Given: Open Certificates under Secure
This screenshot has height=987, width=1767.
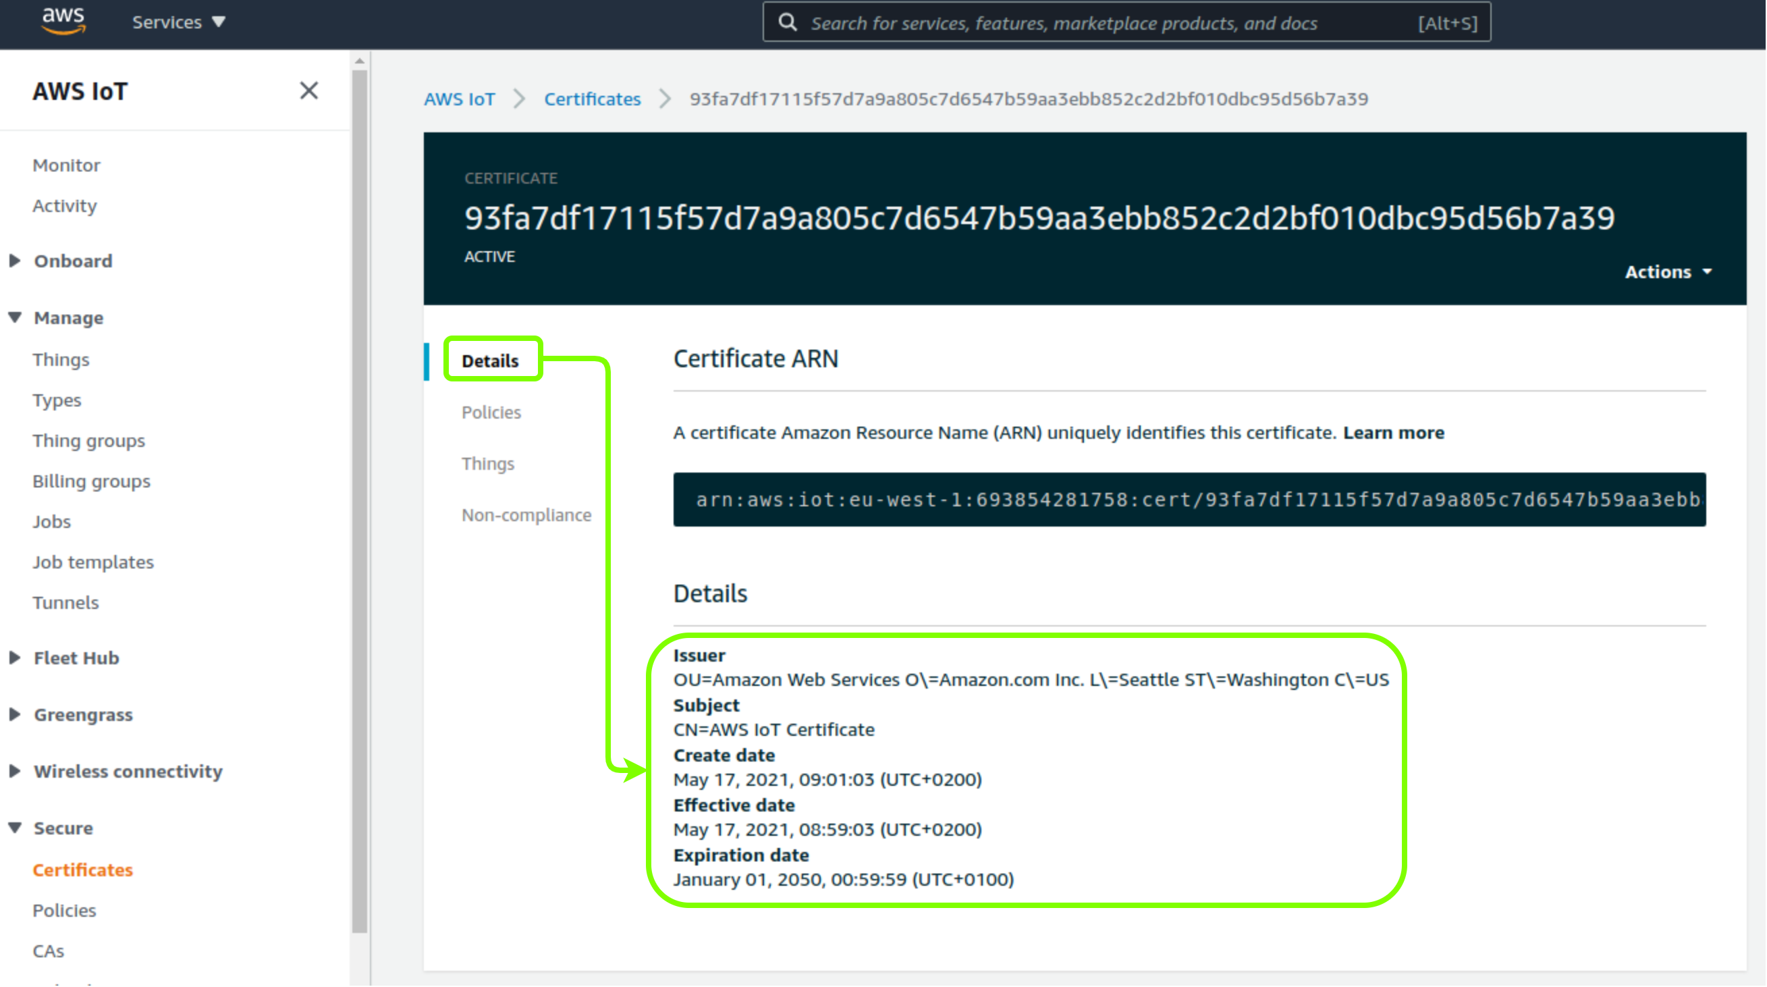Looking at the screenshot, I should pyautogui.click(x=83, y=871).
